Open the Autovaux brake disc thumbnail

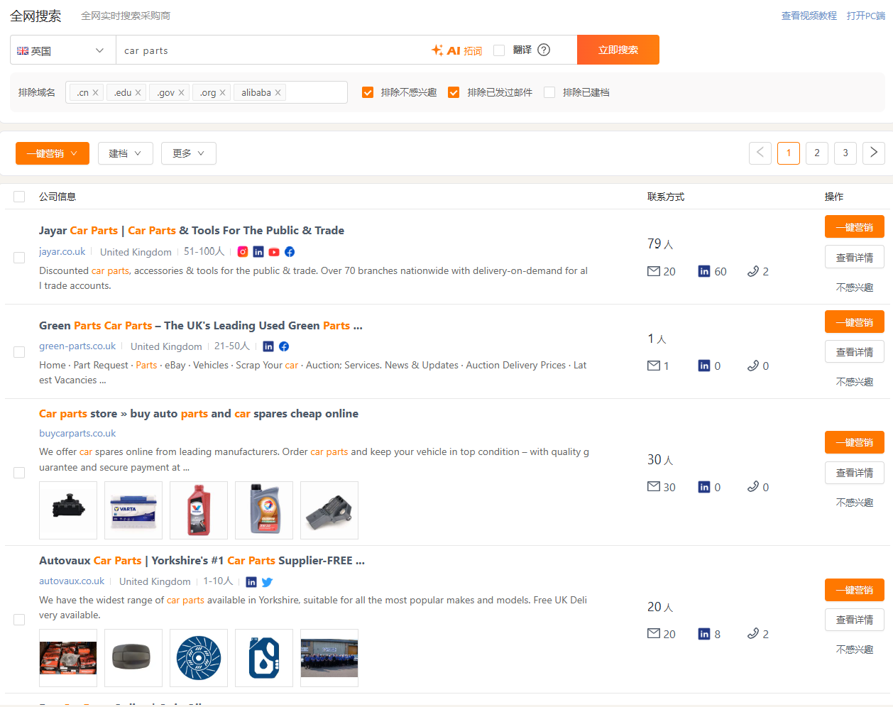pos(199,658)
